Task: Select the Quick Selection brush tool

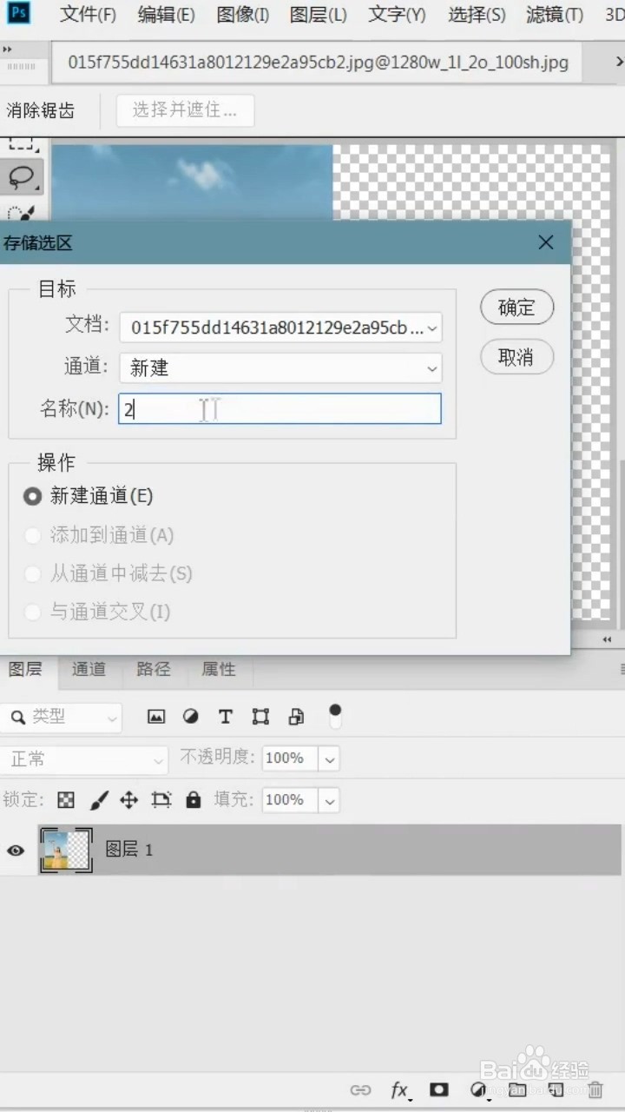Action: click(x=21, y=211)
